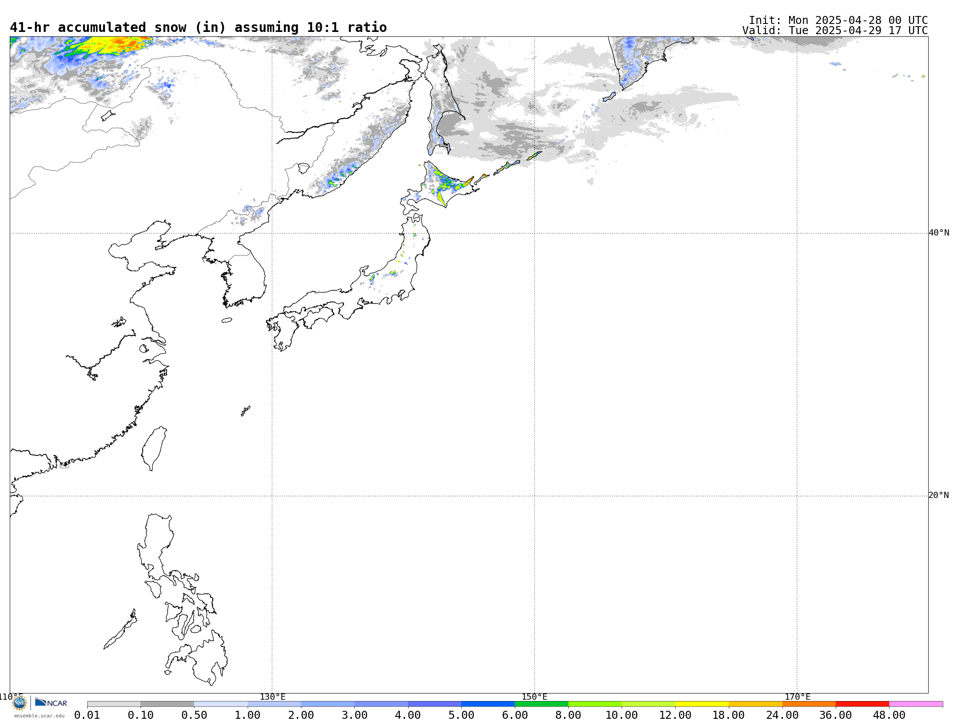The image size is (957, 721).
Task: Select the 'Init: Mon 2025-04-28 00 UTC' text
Action: 838,20
